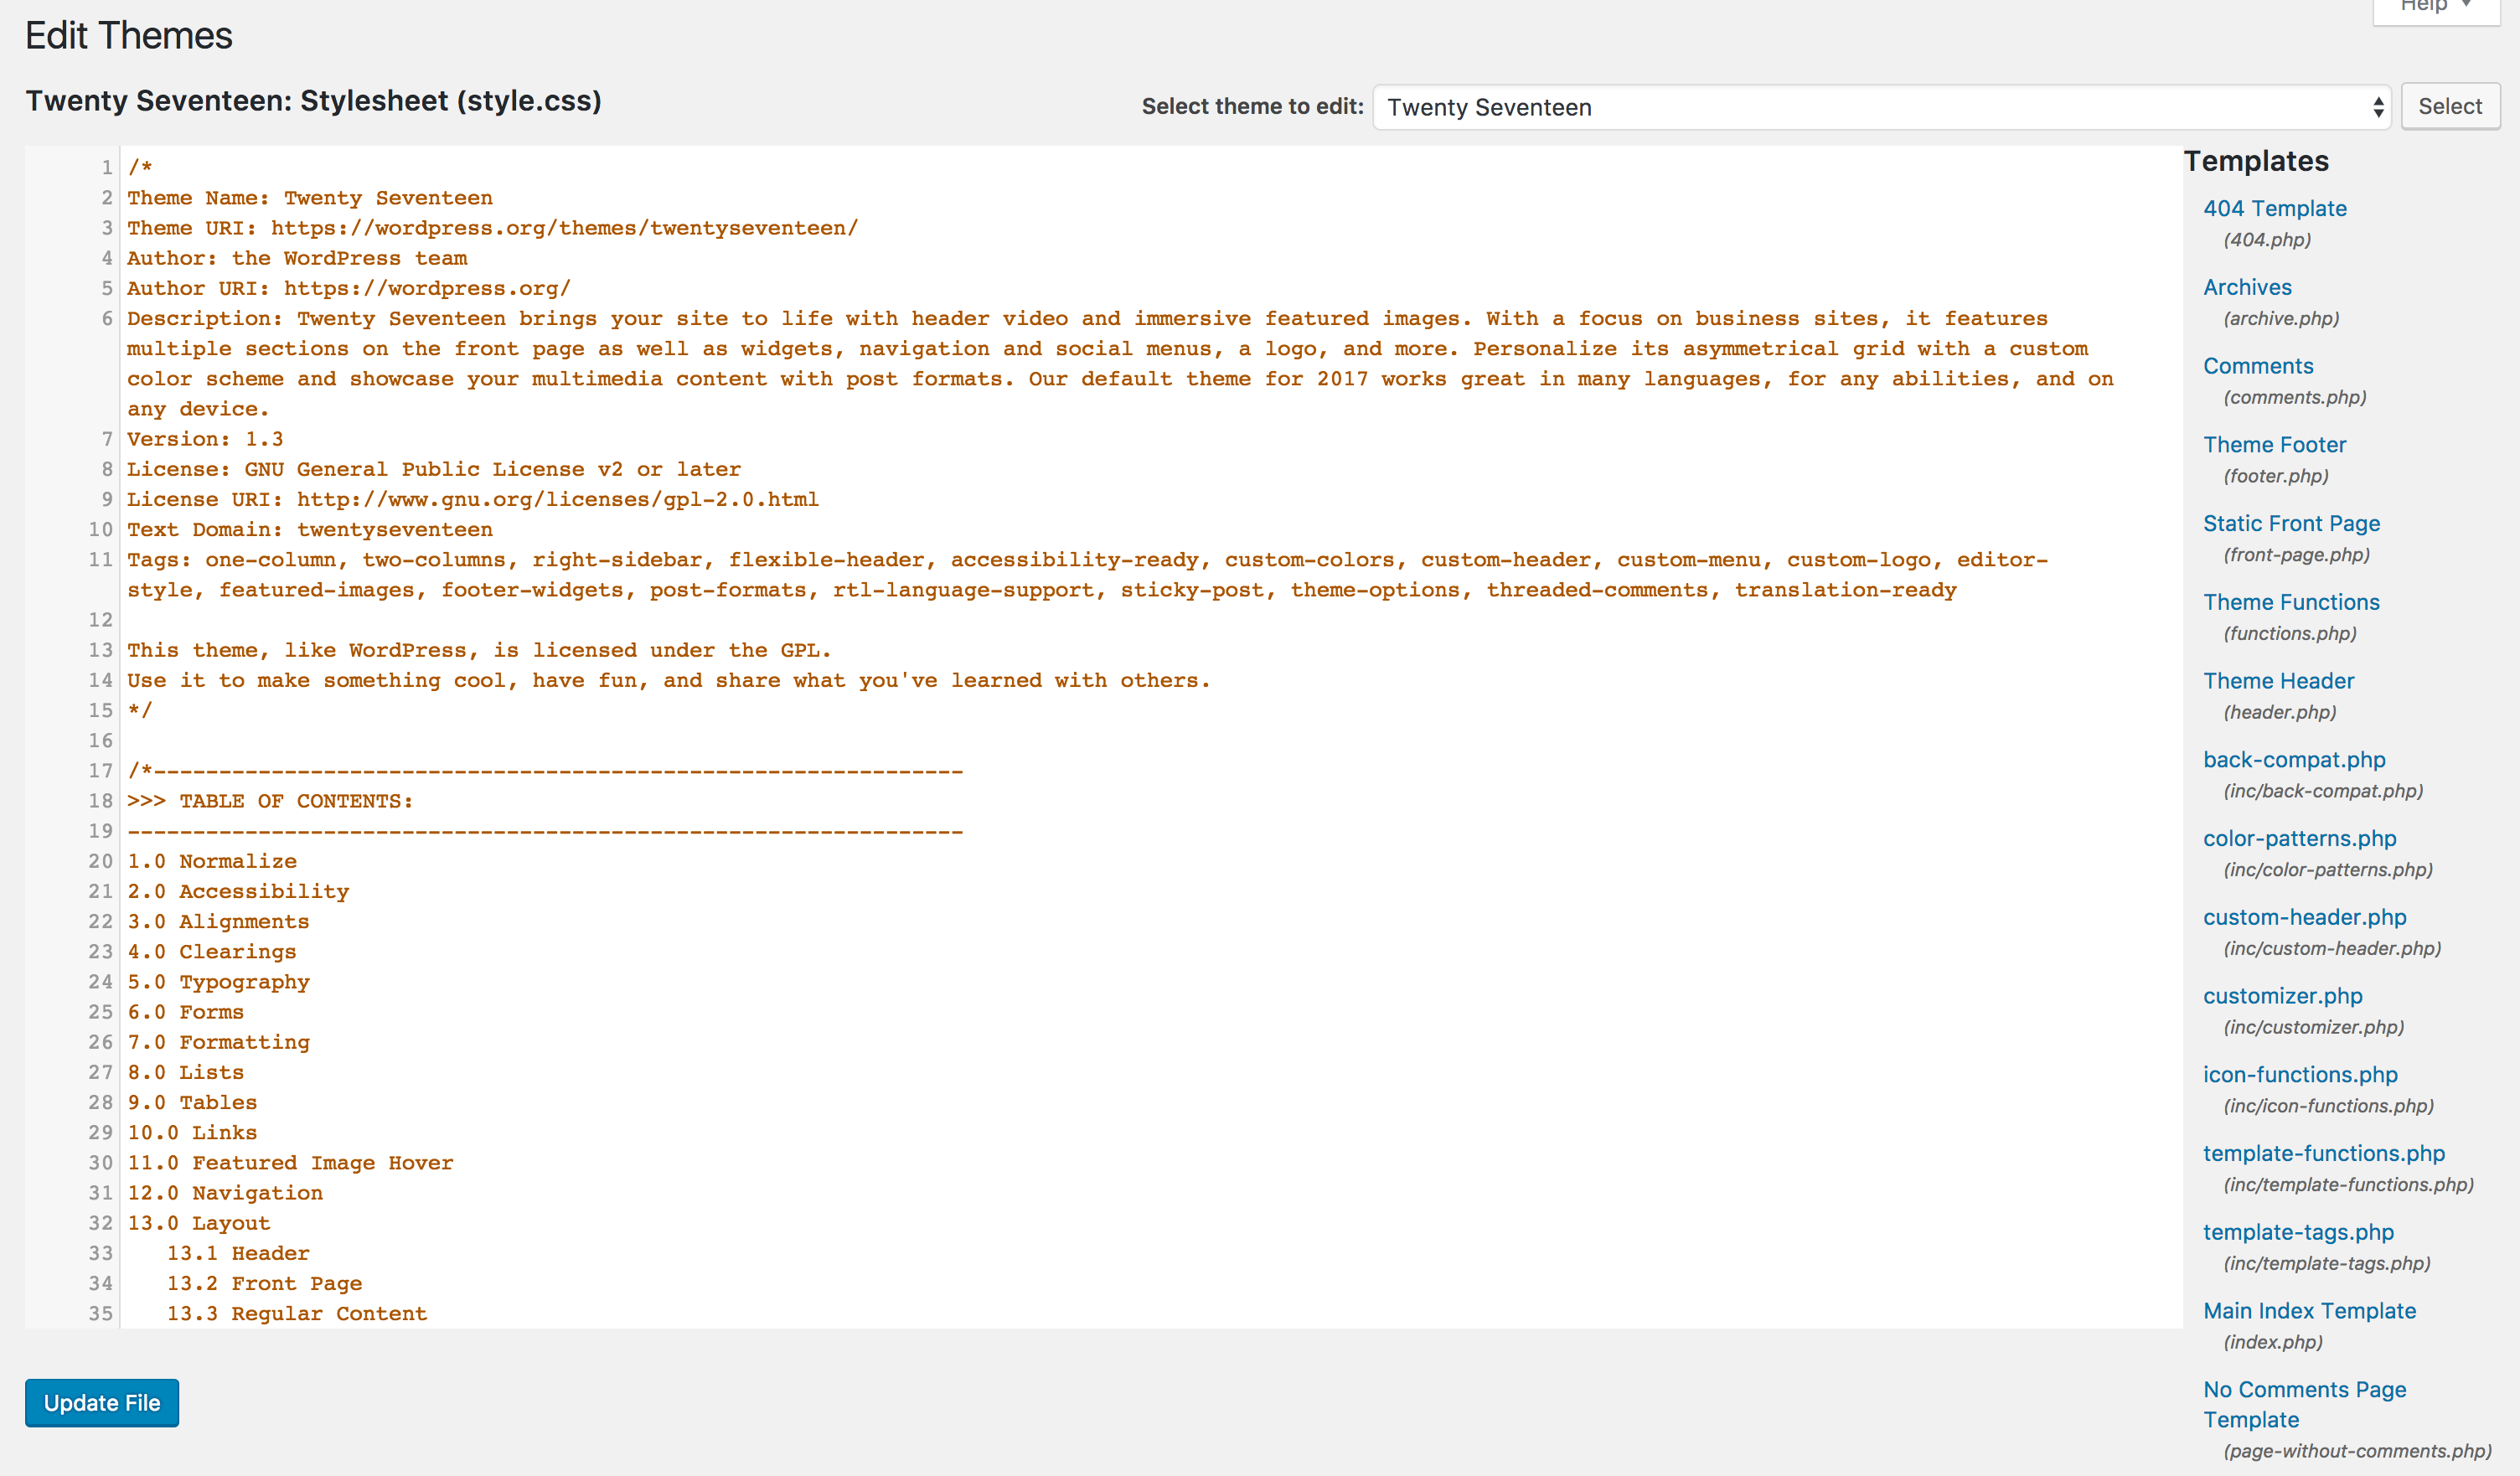Open the Main Index Template link
This screenshot has height=1476, width=2520.
coord(2309,1311)
